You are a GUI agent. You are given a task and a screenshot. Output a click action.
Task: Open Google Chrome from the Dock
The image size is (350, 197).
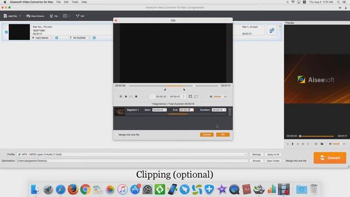tap(85, 189)
